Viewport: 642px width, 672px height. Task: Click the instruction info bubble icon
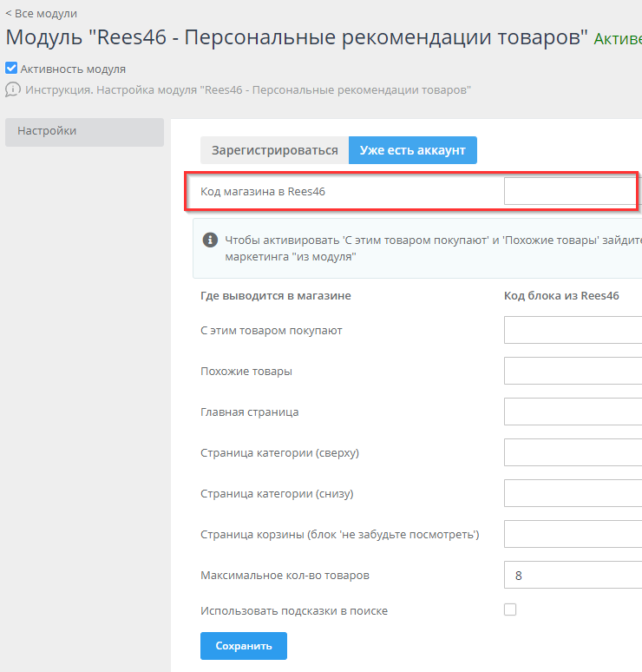pos(13,89)
